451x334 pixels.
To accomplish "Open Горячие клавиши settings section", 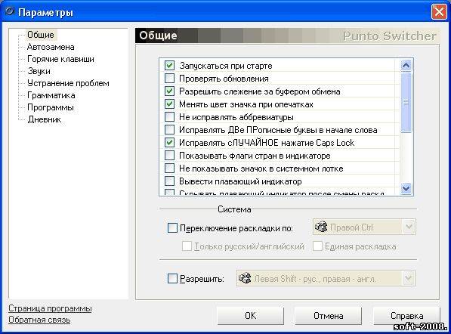I will click(x=60, y=59).
